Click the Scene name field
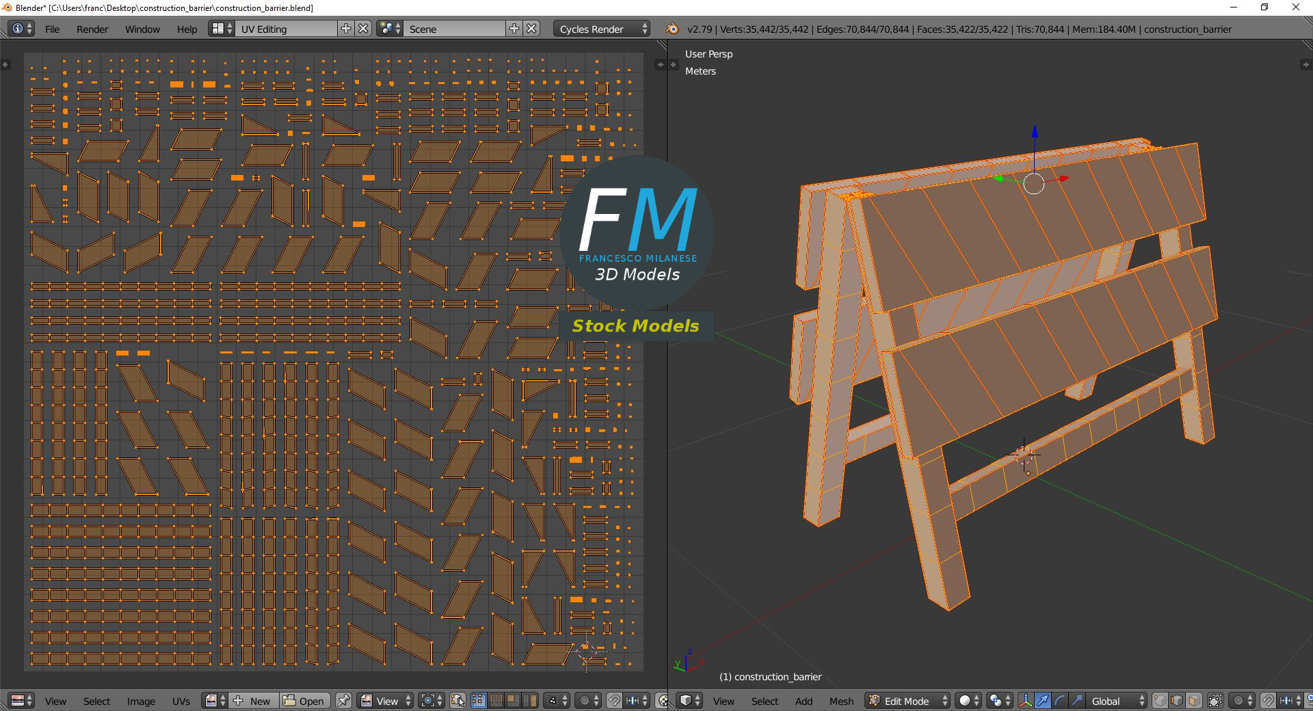 click(455, 29)
